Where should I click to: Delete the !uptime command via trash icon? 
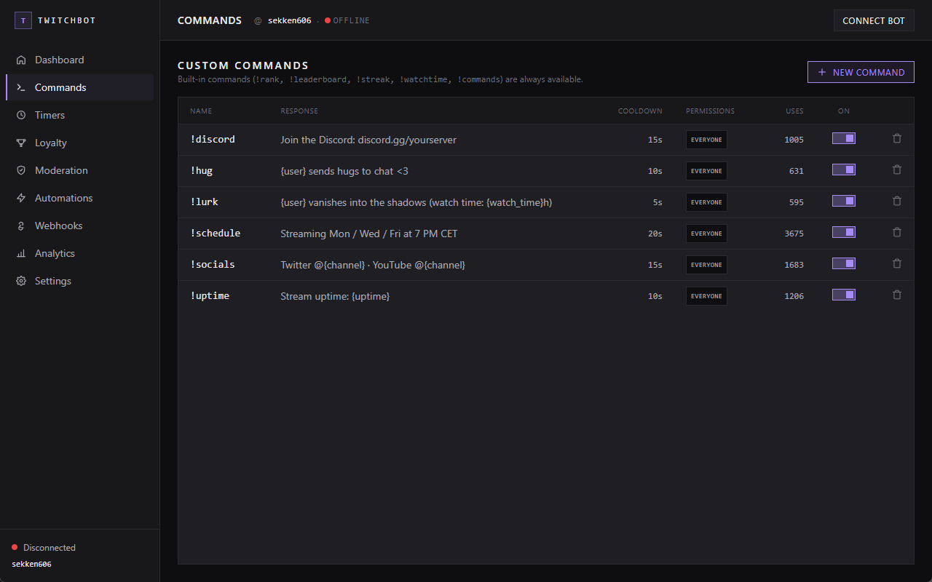(x=897, y=295)
